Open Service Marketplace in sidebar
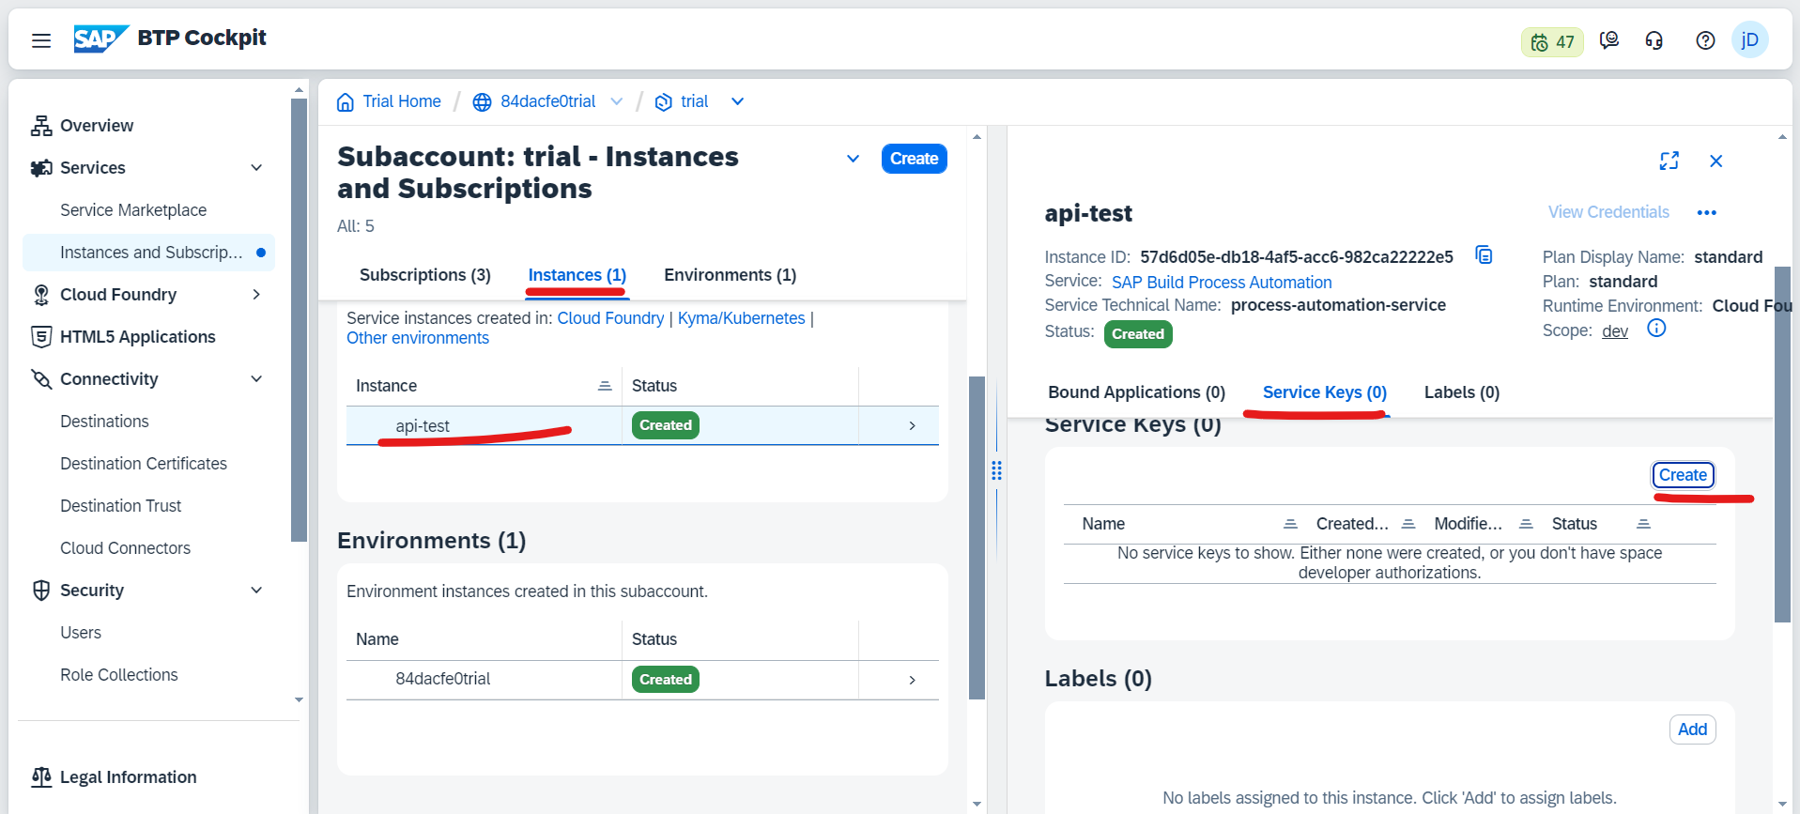The image size is (1800, 814). tap(133, 210)
